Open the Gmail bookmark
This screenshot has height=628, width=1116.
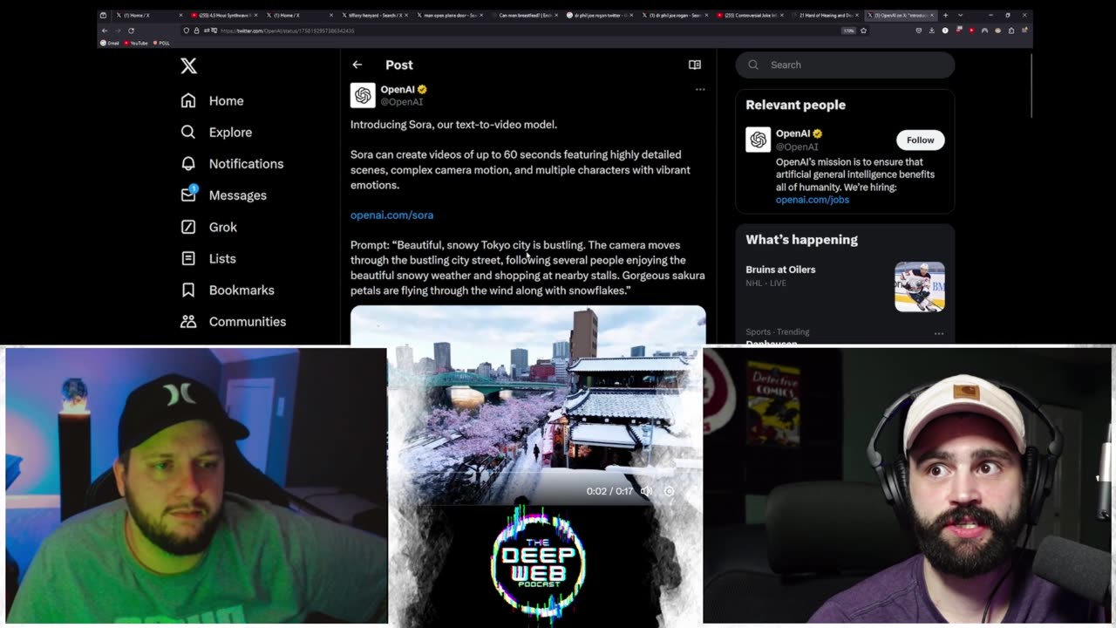(110, 44)
